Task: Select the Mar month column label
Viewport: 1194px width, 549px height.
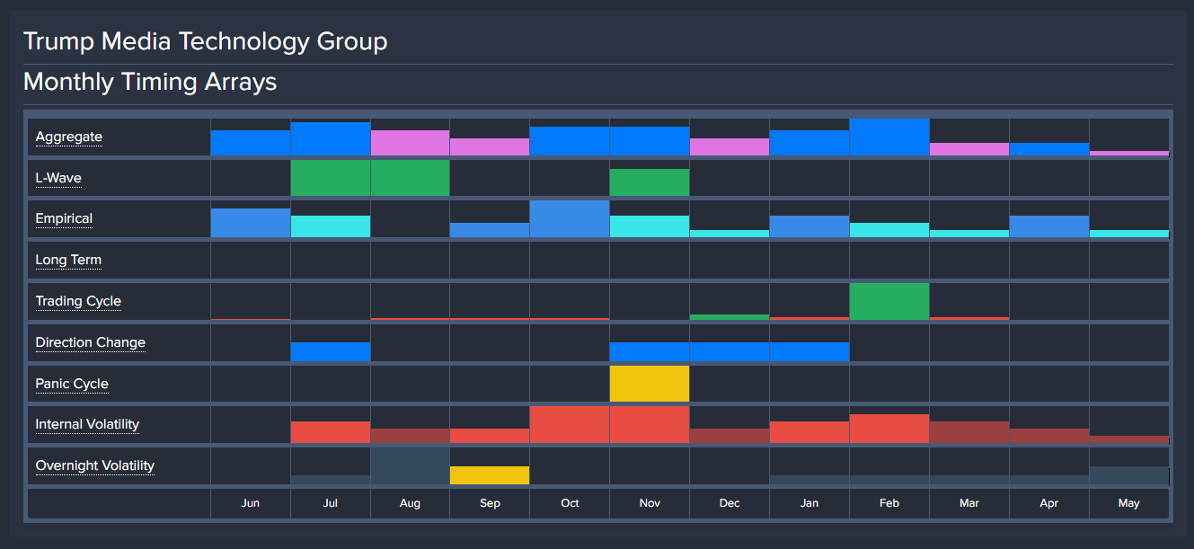Action: coord(969,503)
